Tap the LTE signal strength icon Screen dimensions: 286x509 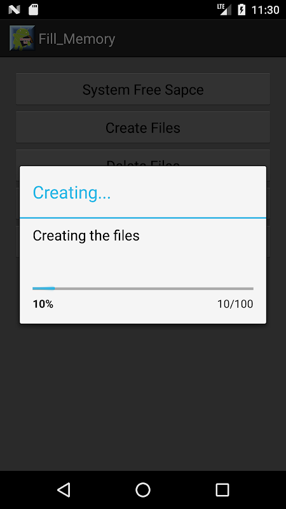click(224, 10)
